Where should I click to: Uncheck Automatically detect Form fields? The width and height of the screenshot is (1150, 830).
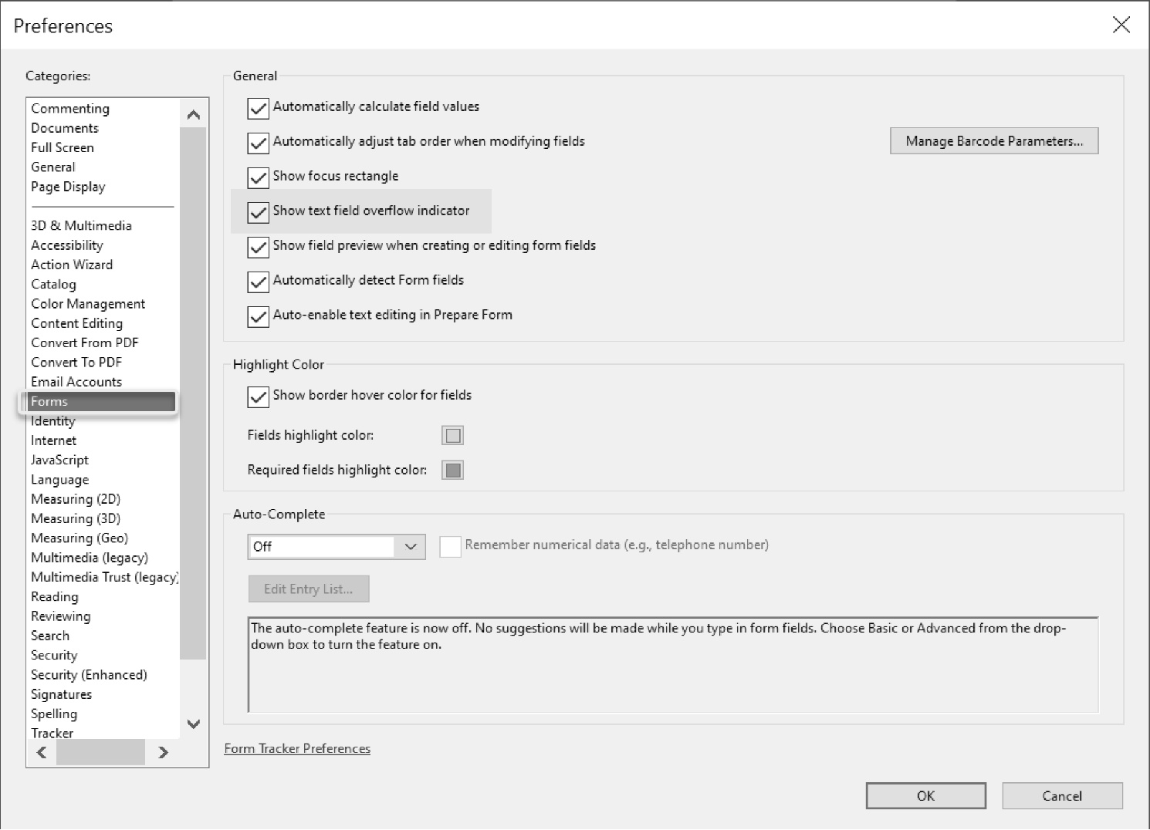tap(258, 282)
